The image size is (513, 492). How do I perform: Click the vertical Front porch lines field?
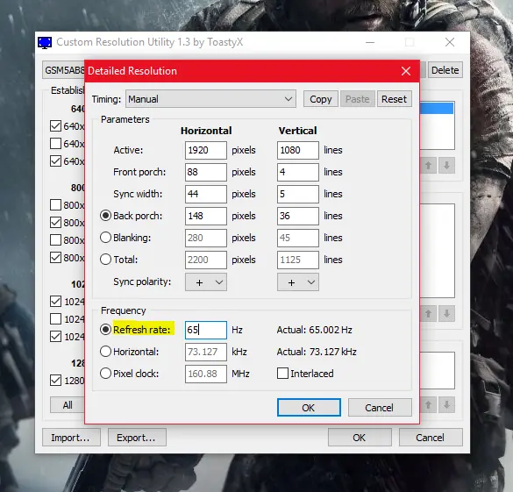click(x=298, y=172)
